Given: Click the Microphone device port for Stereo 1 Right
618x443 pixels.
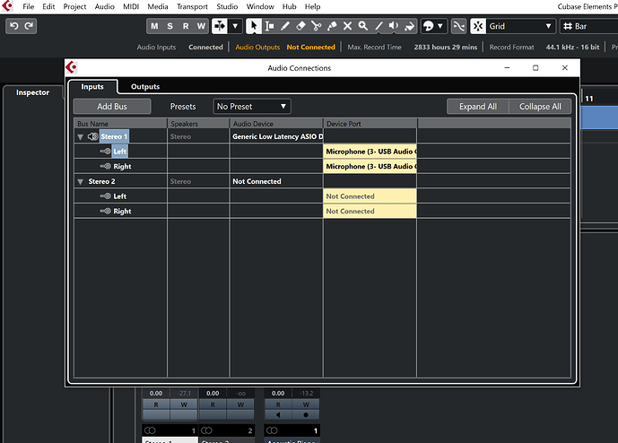Looking at the screenshot, I should (370, 166).
